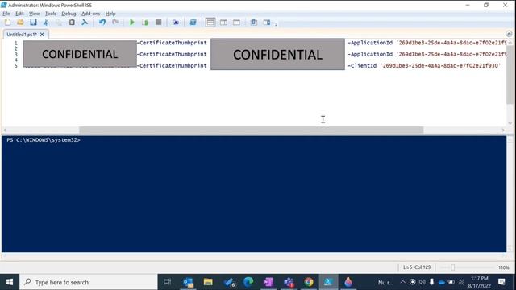Screen dimensions: 516x290
Task: Run the selection using the toolbar icon
Action: coord(145,23)
